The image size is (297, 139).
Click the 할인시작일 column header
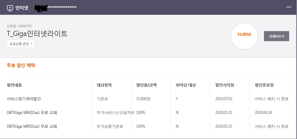point(224,85)
